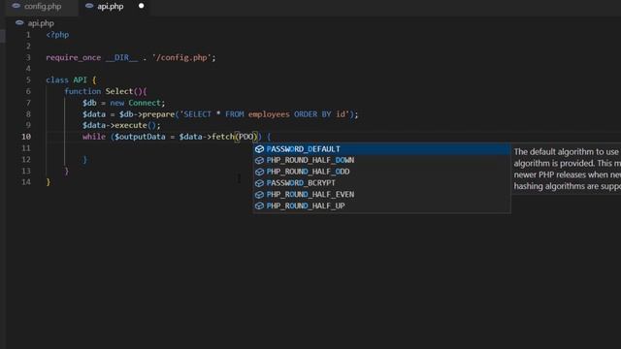Click the '/config.php' string on line 3
The image size is (621, 349).
181,58
